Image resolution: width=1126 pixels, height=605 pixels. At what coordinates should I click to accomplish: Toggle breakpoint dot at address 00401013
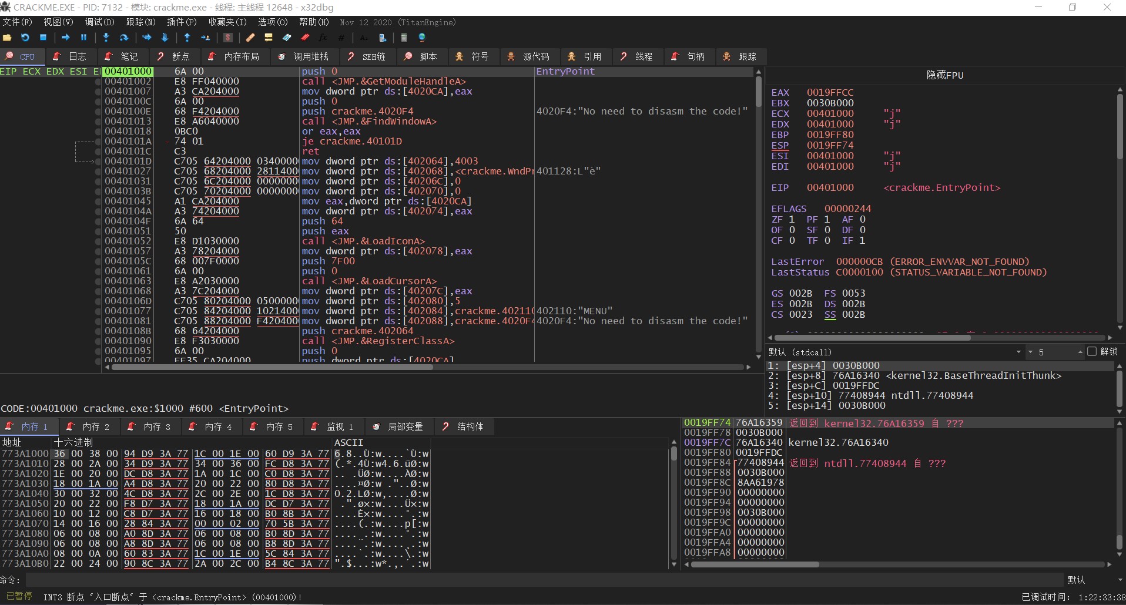(98, 122)
